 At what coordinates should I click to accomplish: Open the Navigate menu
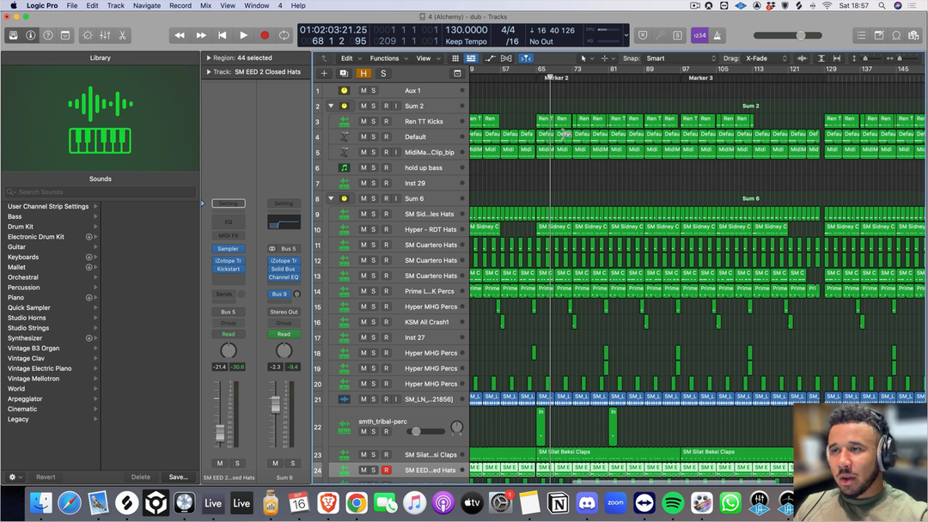click(146, 5)
